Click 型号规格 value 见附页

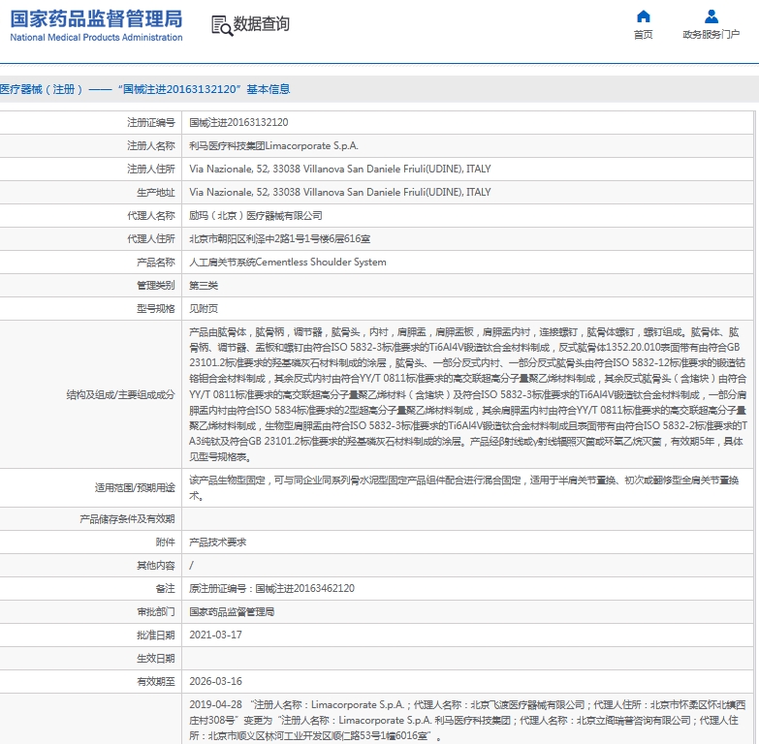(x=204, y=308)
